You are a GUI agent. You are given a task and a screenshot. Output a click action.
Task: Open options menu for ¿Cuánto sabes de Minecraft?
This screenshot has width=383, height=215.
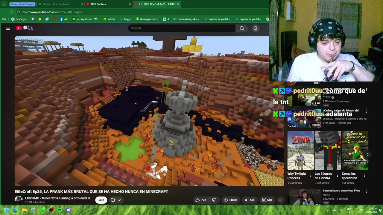[x=367, y=111]
